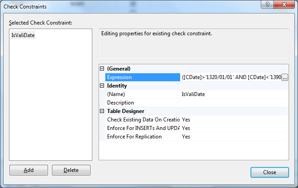Click the empty Description value field
The image size is (298, 188).
pos(233,103)
